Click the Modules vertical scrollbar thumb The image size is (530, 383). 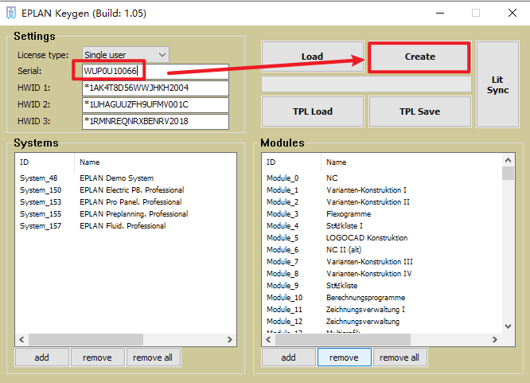pos(508,174)
